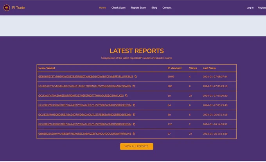Copy the wallet in the row with amount 50
The height and width of the screenshot is (162, 266).
(x=134, y=115)
